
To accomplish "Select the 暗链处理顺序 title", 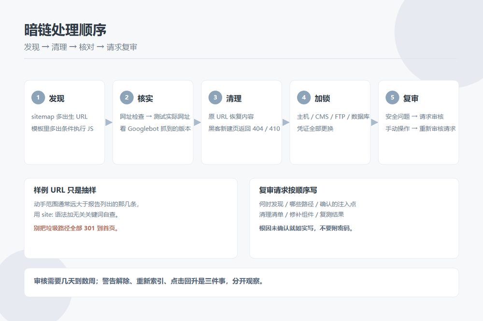I will [x=65, y=30].
